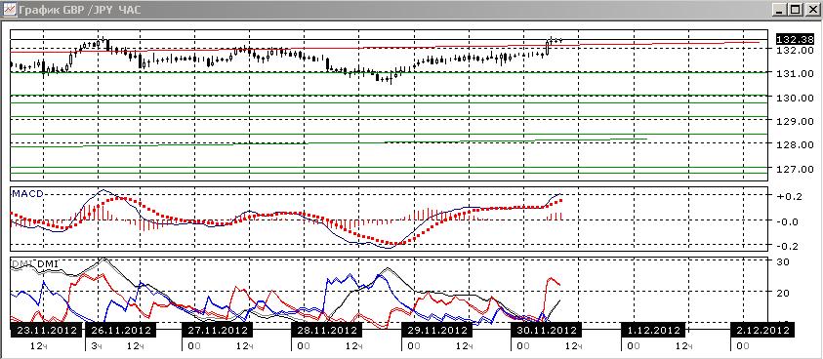Select the 1.12.2012 date marker

coord(653,331)
